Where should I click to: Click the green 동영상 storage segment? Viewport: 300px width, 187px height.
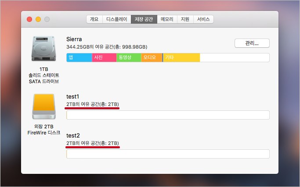[x=129, y=58]
